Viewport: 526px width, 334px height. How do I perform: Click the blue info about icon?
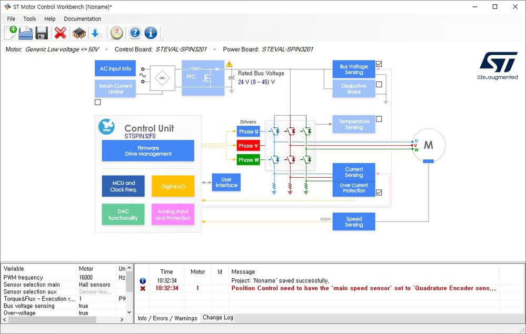pos(151,33)
